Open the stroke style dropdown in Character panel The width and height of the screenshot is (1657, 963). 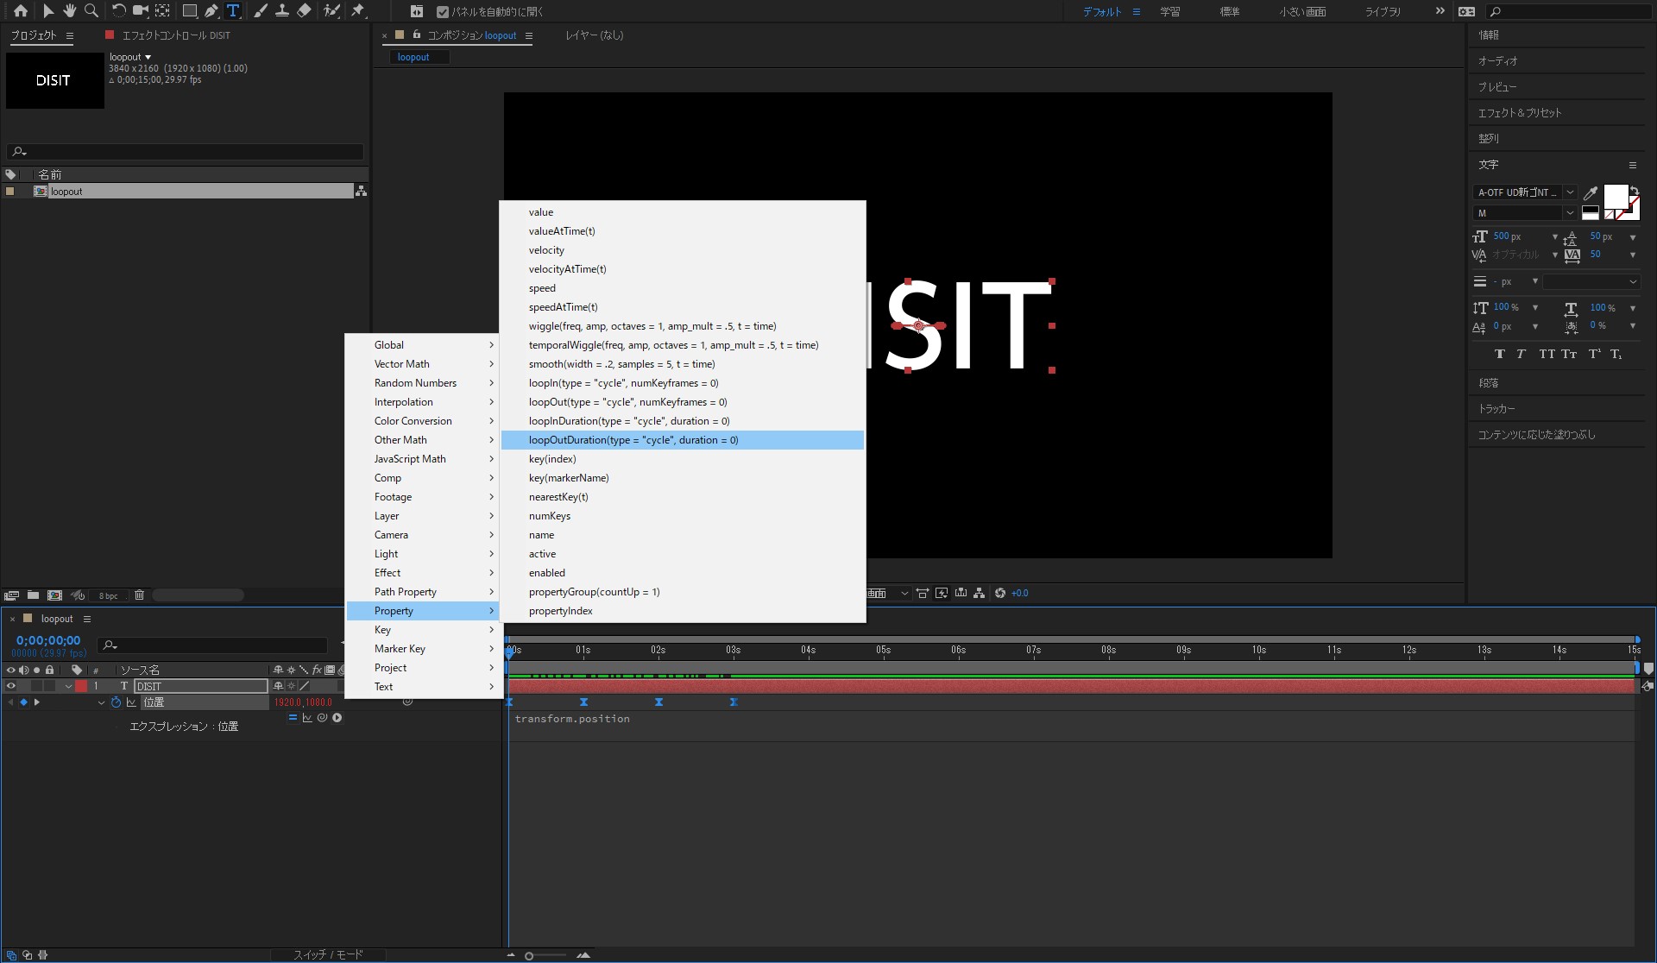[1591, 282]
